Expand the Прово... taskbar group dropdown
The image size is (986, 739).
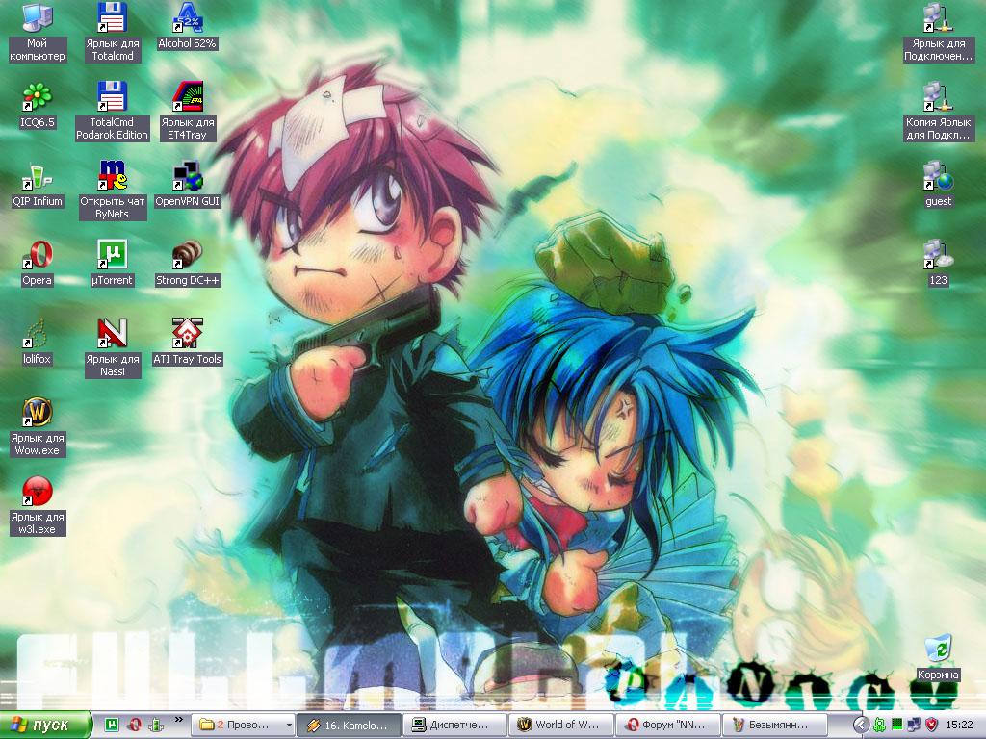coord(289,726)
